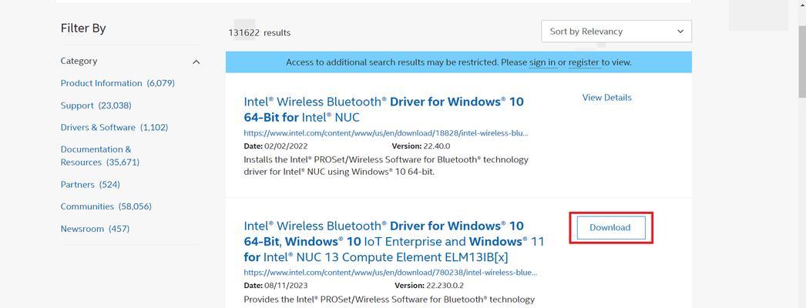This screenshot has width=806, height=308.
Task: Filter results by Partners category
Action: (x=90, y=184)
